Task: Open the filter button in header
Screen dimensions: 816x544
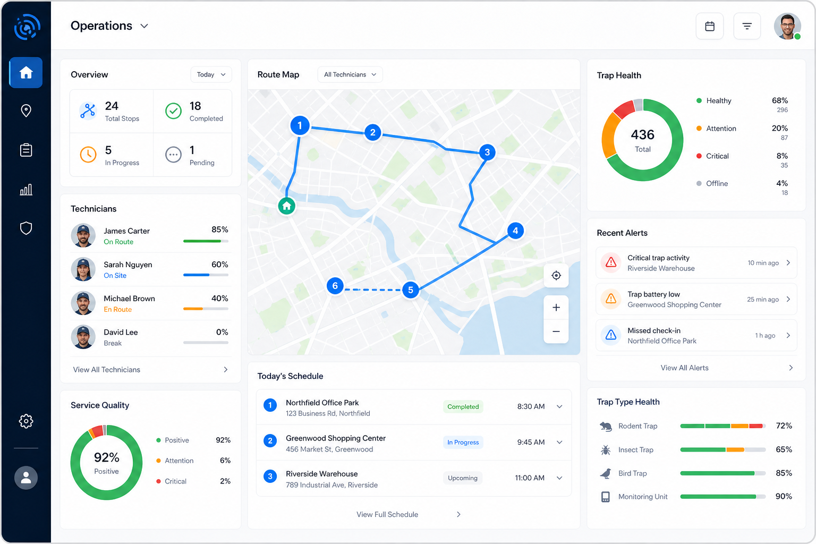Action: pos(747,26)
